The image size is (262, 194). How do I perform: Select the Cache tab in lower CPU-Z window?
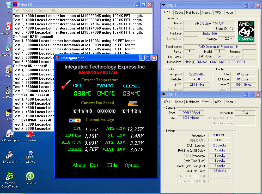(x=179, y=102)
